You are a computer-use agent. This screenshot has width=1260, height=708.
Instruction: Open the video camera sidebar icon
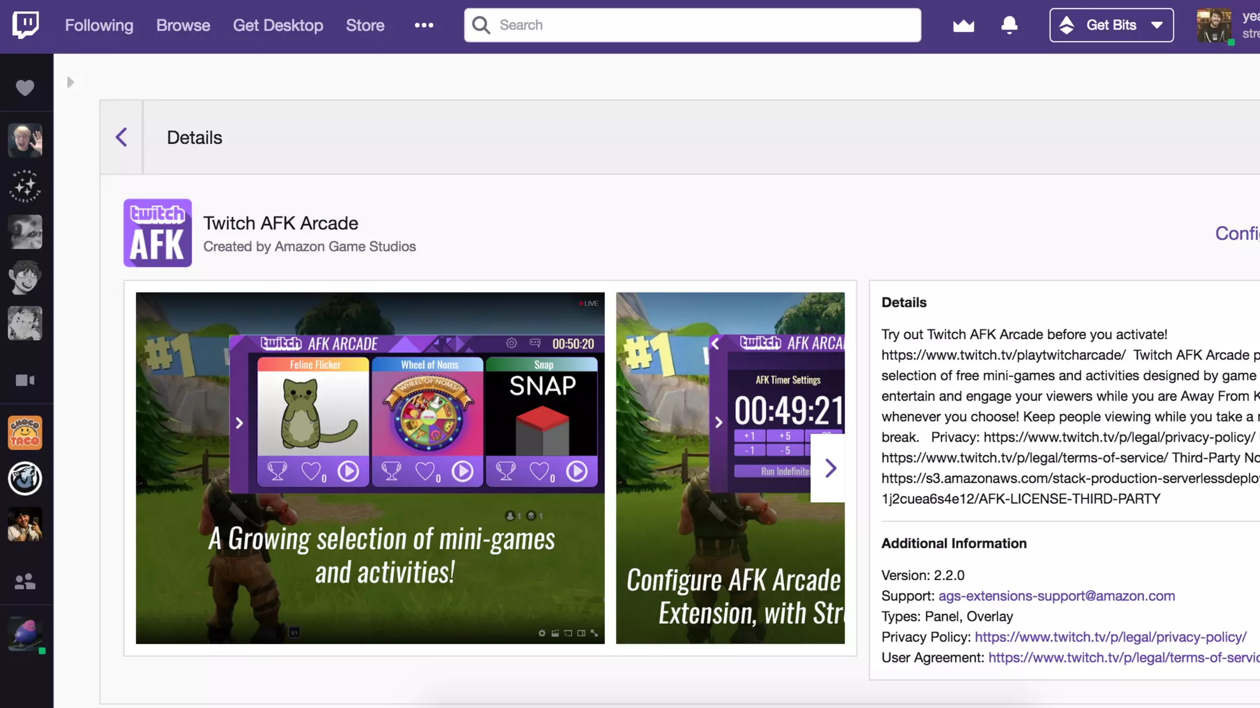click(25, 380)
